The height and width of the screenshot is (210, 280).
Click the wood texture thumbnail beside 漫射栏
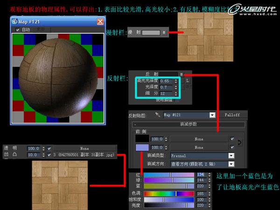(205, 37)
